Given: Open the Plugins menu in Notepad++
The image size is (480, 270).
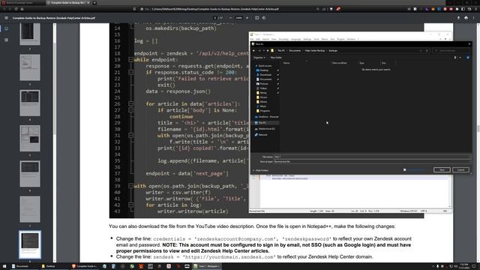Looking at the screenshot, I should pyautogui.click(x=340, y=39).
